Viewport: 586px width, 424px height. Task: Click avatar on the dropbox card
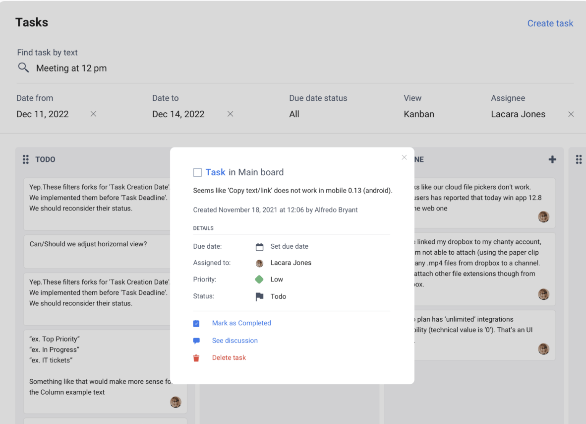point(543,294)
